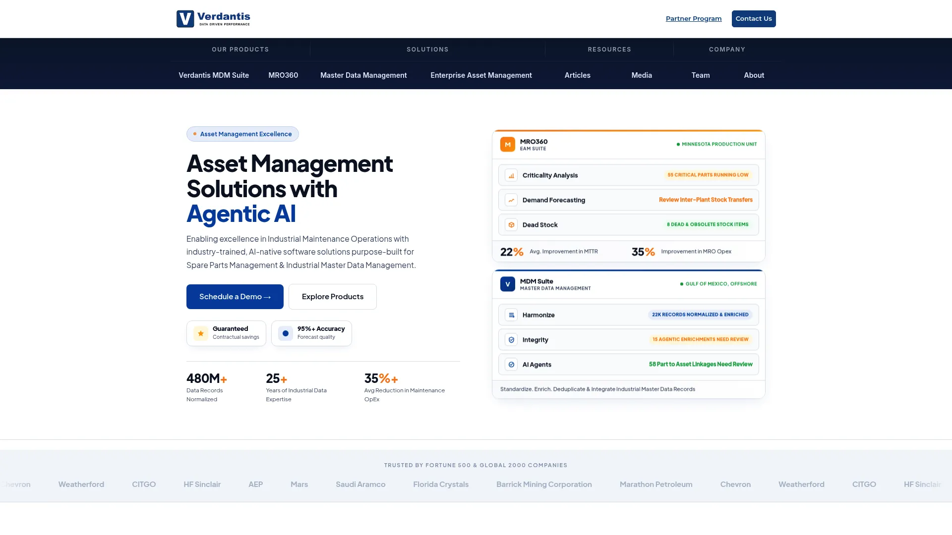This screenshot has width=952, height=535.
Task: Click '8 Dead & Obsolete Stock Items' tag
Action: [x=708, y=224]
